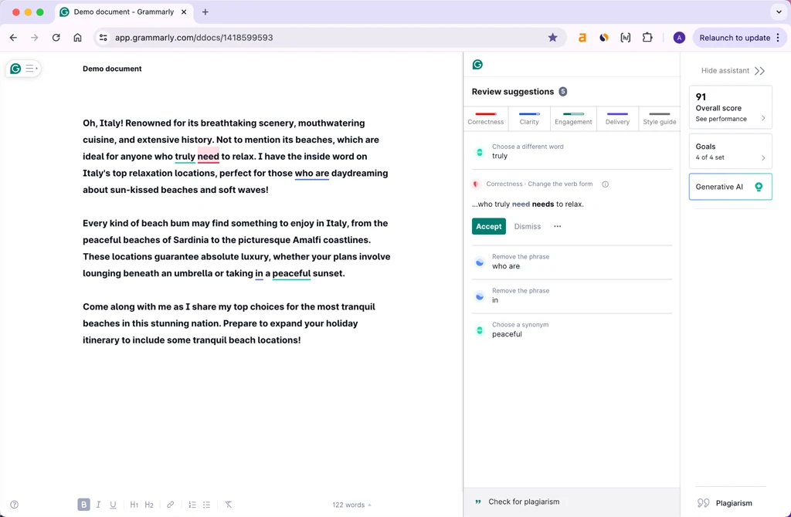The width and height of the screenshot is (791, 517).
Task: Expand the 'who are' remove phrase suggestion
Action: pyautogui.click(x=572, y=262)
